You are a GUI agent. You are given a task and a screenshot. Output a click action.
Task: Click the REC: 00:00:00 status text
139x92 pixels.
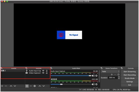(104, 89)
